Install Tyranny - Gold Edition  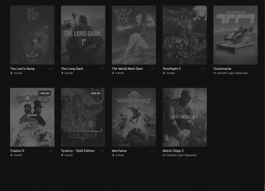(67, 155)
